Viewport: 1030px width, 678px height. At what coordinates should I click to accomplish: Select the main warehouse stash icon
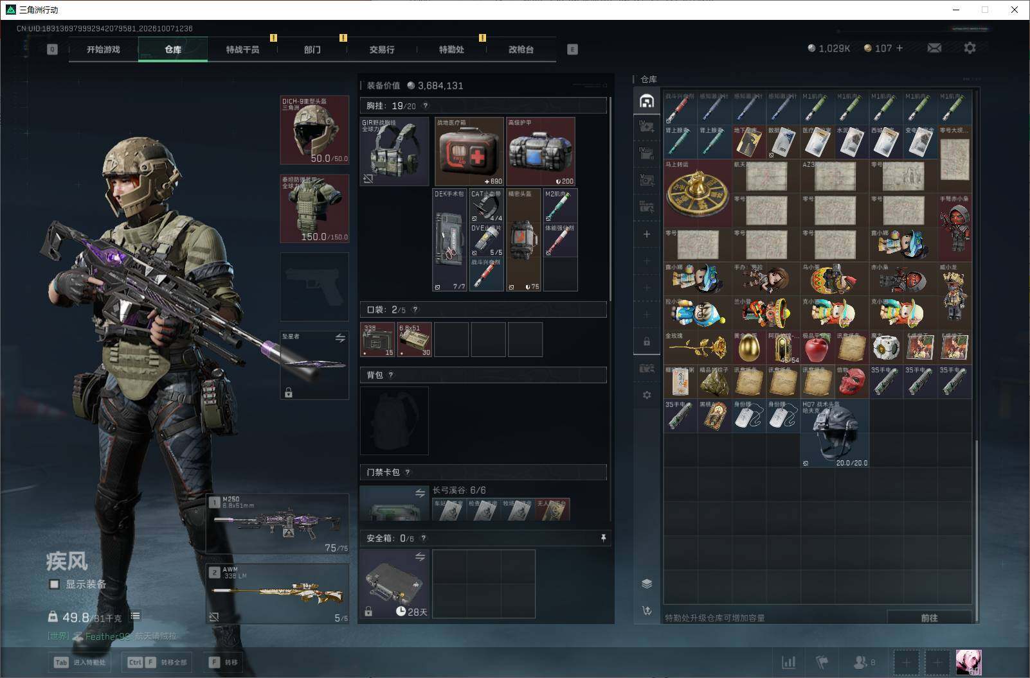coord(647,101)
